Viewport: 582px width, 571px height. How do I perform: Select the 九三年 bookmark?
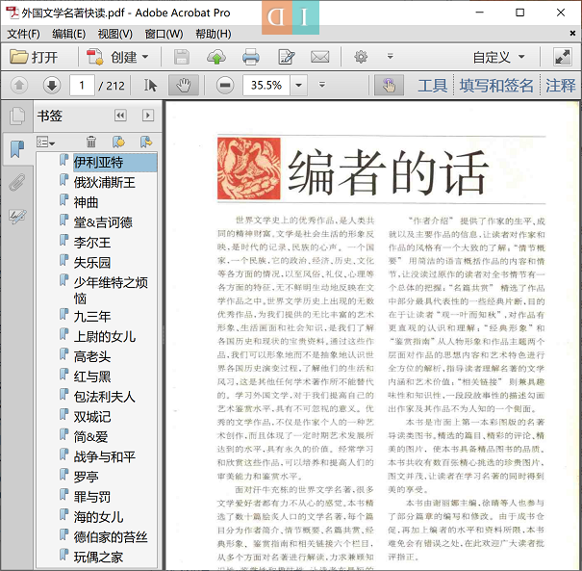[92, 317]
